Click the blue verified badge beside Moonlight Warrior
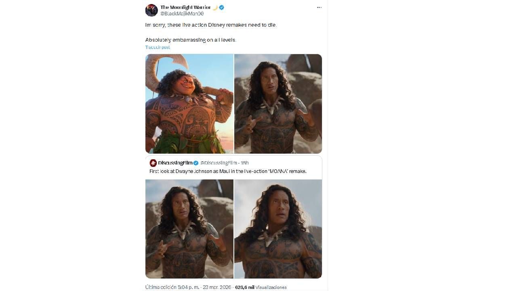Viewport: 517px width, 291px height. click(x=222, y=7)
